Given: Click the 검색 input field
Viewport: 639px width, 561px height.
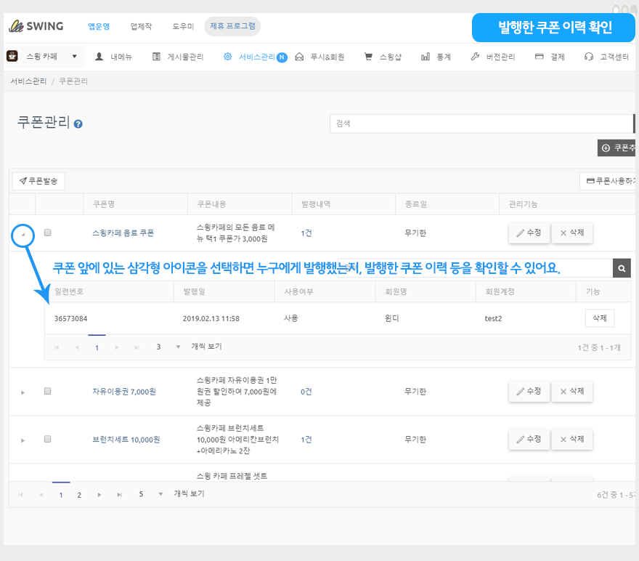Looking at the screenshot, I should pos(481,124).
